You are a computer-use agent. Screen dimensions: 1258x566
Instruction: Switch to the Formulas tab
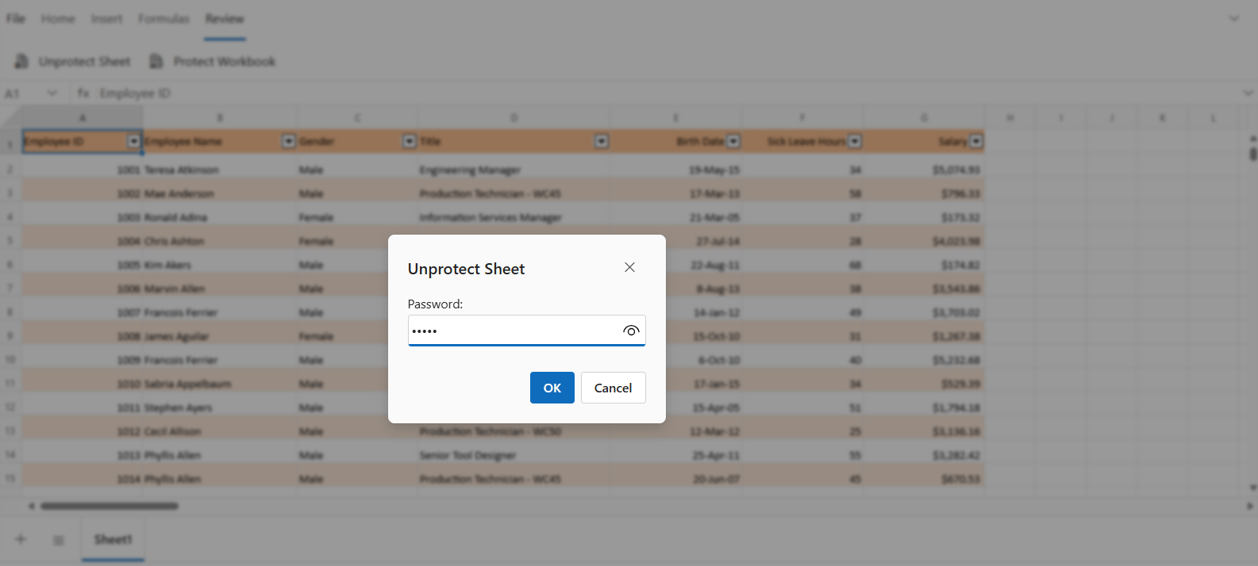pos(164,18)
